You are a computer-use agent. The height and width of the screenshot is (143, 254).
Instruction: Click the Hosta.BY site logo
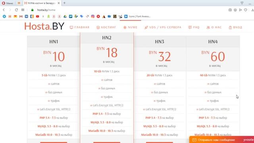pyautogui.click(x=44, y=26)
